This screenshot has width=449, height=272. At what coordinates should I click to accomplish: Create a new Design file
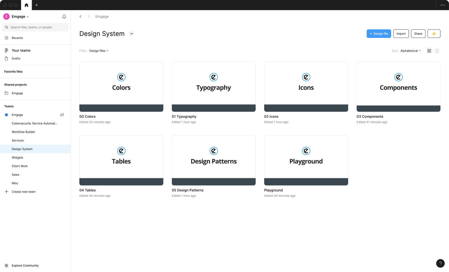379,34
